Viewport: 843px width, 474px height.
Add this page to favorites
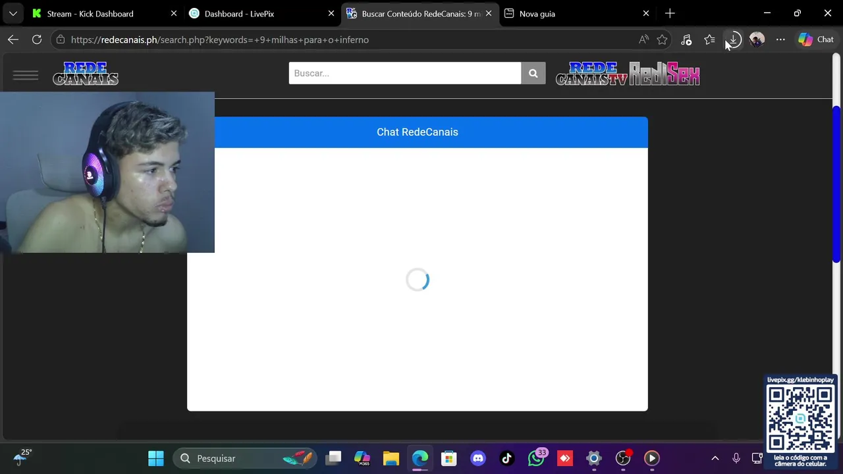pos(662,39)
